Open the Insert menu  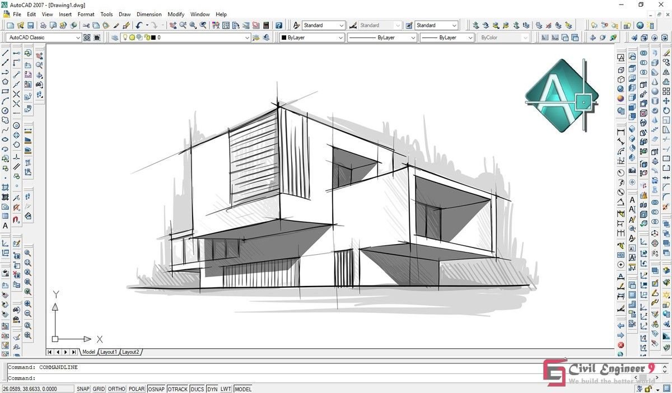point(65,14)
